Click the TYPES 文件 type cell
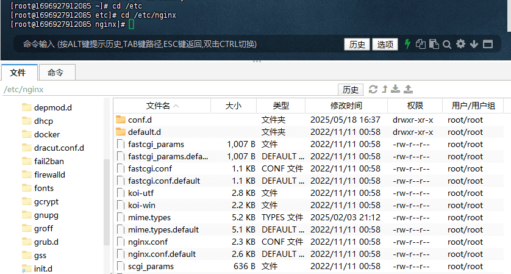 [282, 217]
